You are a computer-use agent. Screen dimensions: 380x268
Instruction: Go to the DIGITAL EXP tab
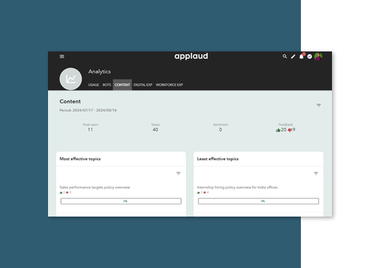click(143, 85)
